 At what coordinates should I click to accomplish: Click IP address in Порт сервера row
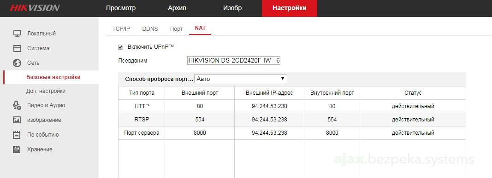click(x=269, y=133)
